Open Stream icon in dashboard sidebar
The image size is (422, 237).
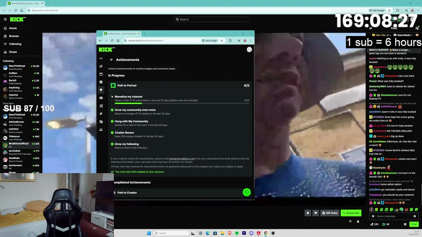[101, 58]
